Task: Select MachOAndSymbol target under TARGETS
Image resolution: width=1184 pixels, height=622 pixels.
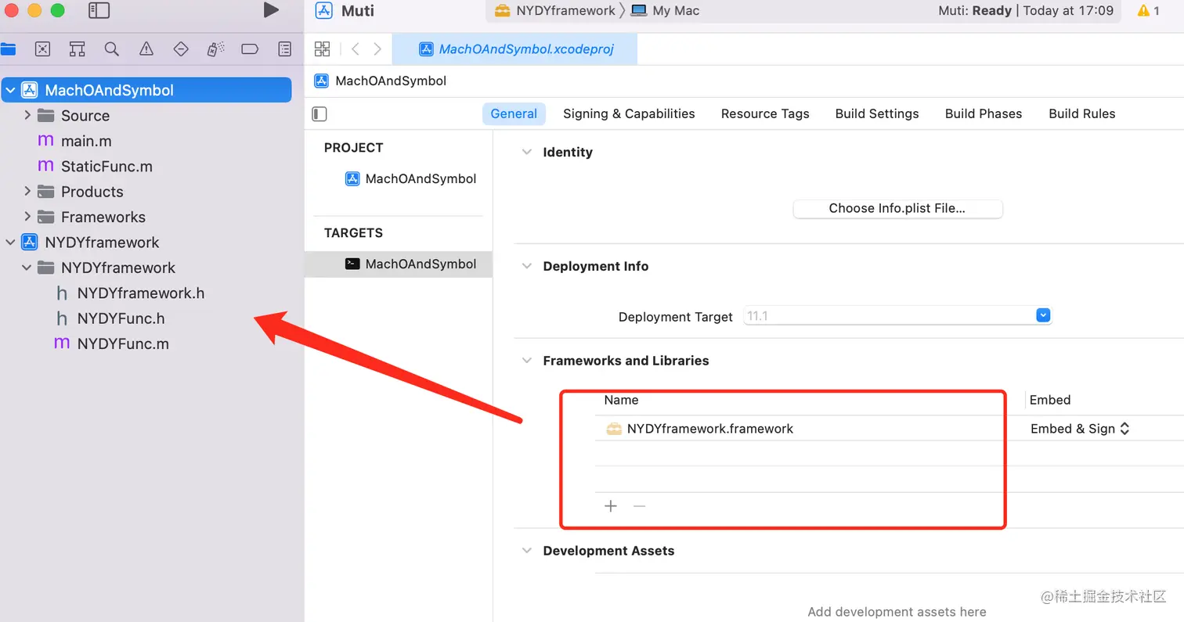Action: coord(399,264)
